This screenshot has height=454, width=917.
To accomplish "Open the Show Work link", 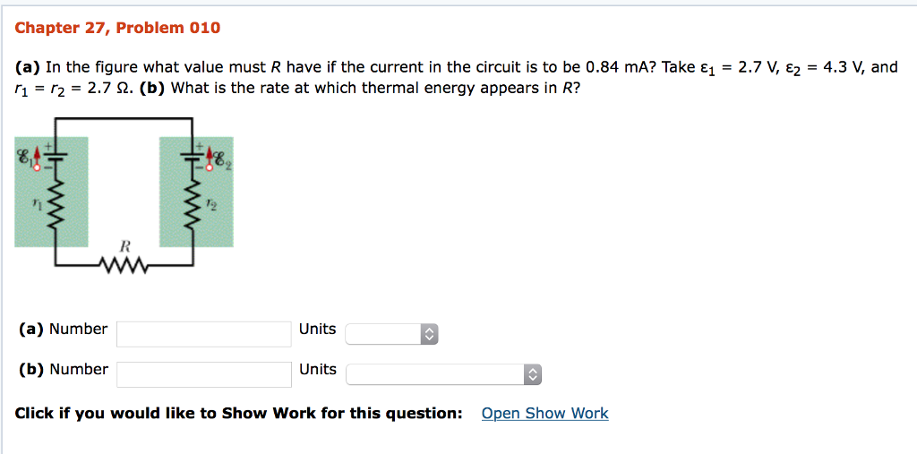I will pos(545,414).
